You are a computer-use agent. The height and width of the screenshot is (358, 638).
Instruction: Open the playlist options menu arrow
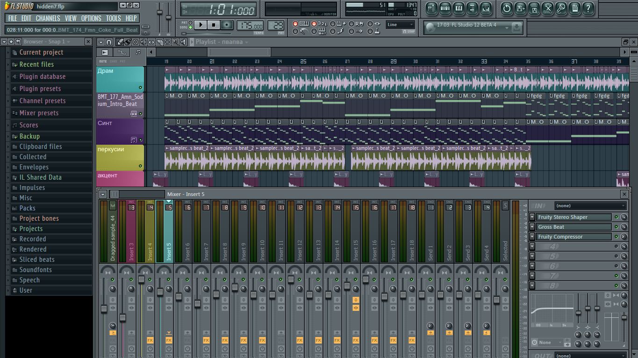point(100,42)
